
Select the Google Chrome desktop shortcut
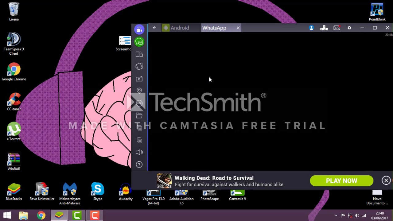click(x=14, y=72)
